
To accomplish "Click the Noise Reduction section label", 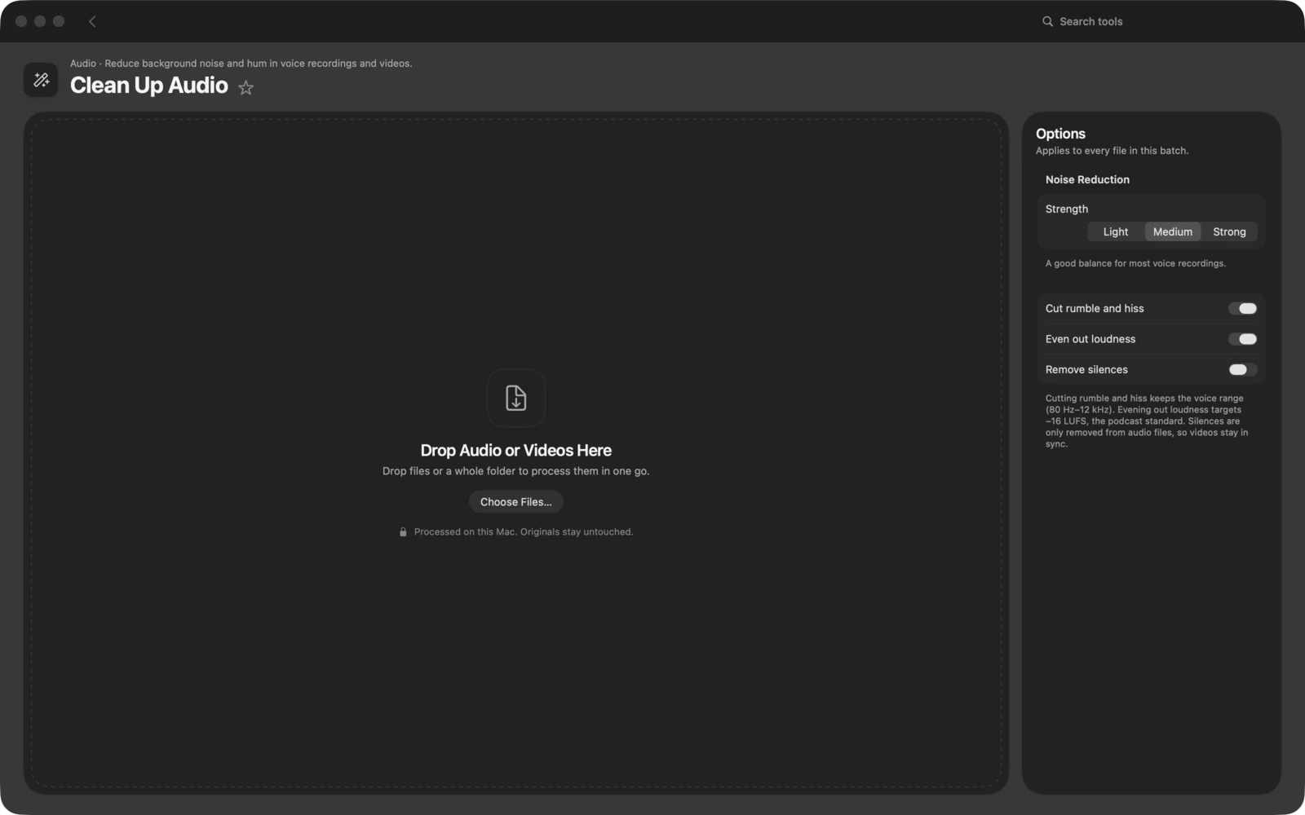I will point(1087,179).
